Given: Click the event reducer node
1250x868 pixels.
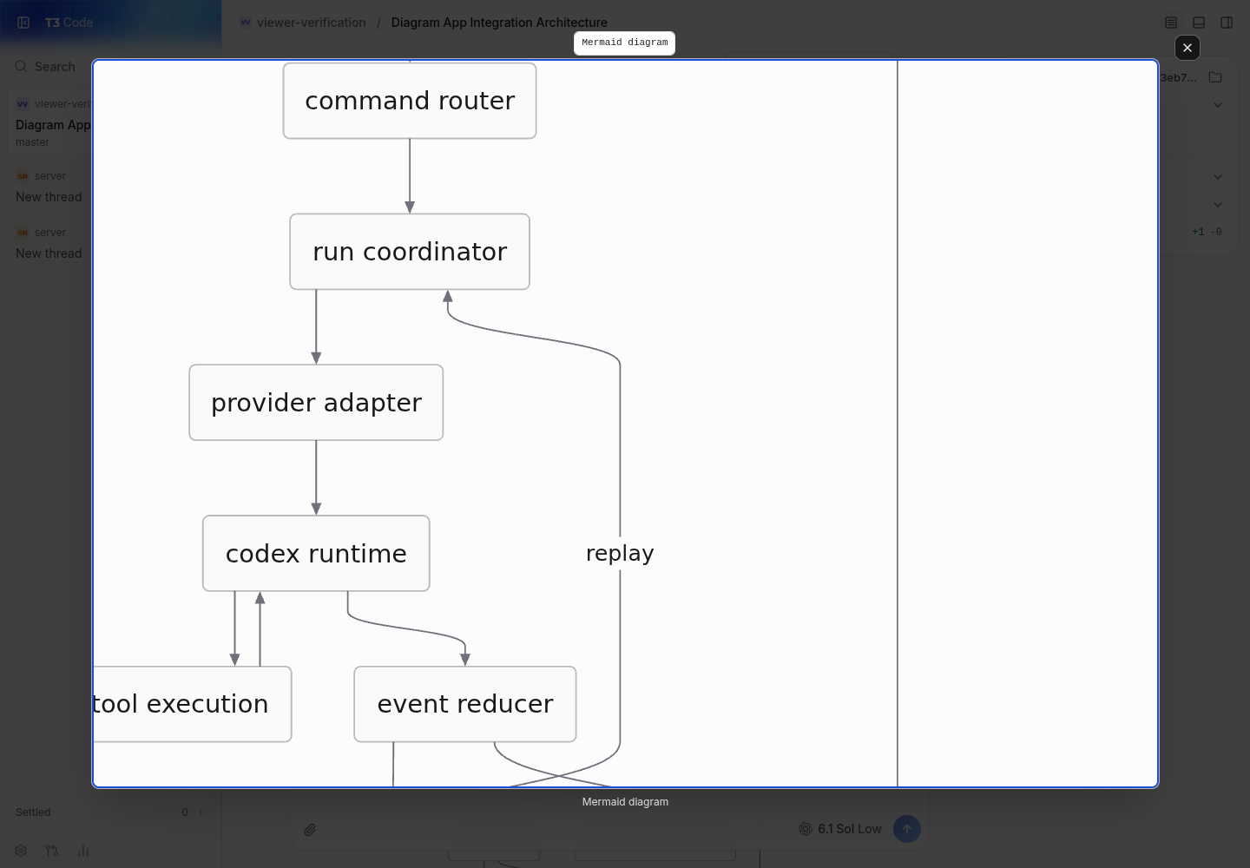Looking at the screenshot, I should coord(465,704).
